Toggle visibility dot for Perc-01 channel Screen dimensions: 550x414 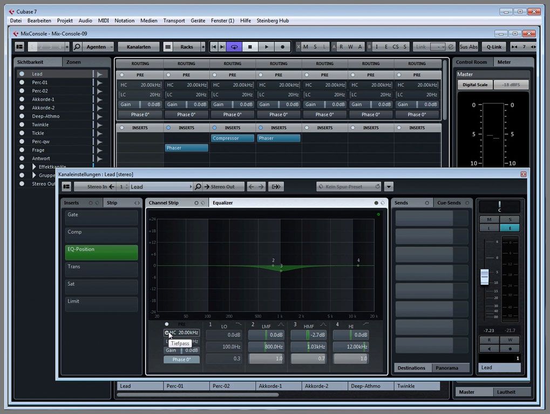pyautogui.click(x=22, y=82)
